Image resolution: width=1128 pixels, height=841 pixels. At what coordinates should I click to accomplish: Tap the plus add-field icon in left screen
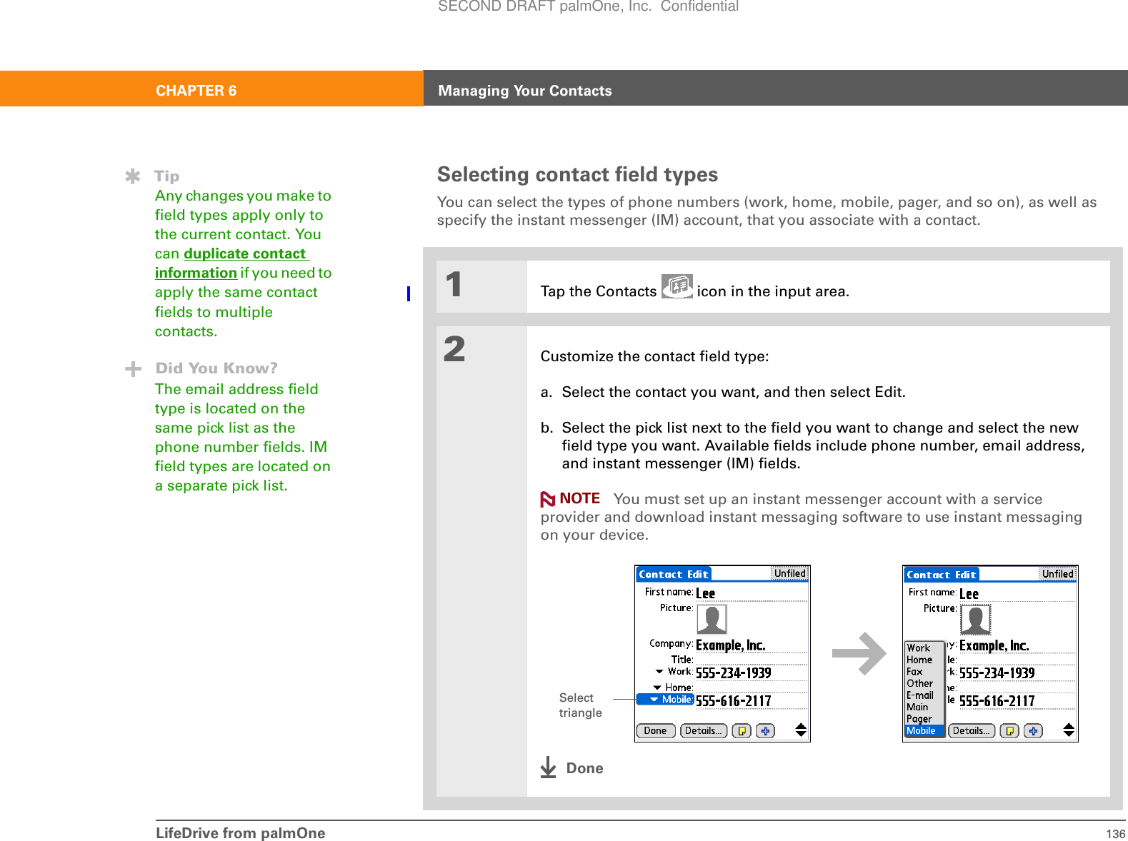point(765,730)
